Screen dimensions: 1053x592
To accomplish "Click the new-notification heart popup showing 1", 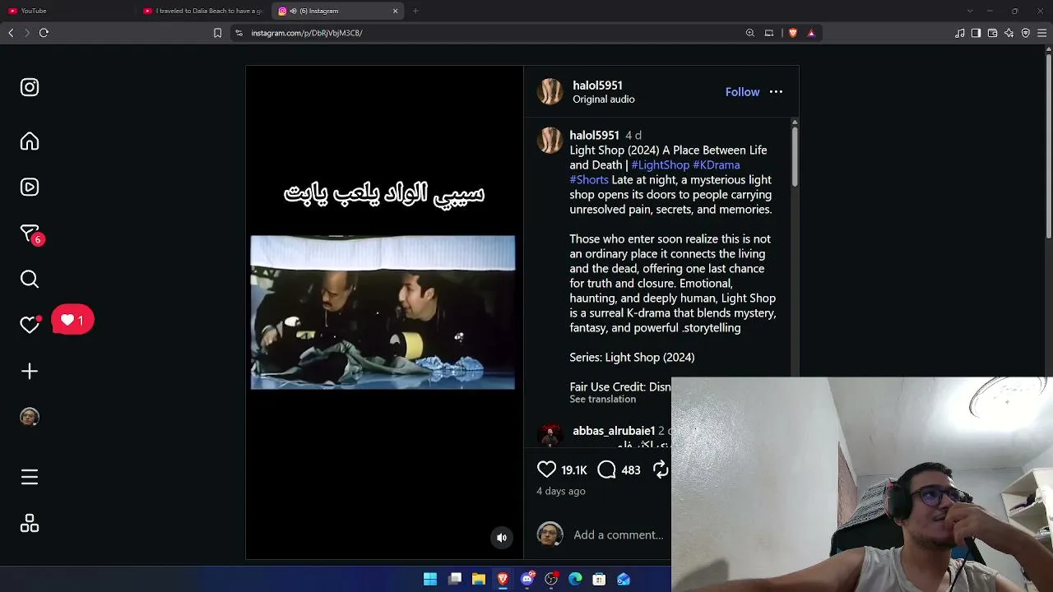I will tap(72, 320).
